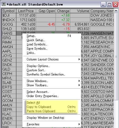The image size is (119, 128).
Task: Select the JOYG symbol cell
Action: coord(9,56)
